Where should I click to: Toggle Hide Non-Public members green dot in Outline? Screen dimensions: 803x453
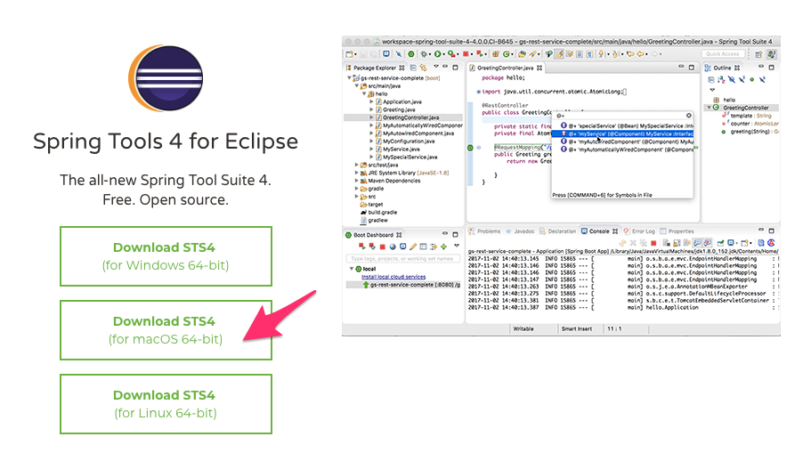pos(751,79)
